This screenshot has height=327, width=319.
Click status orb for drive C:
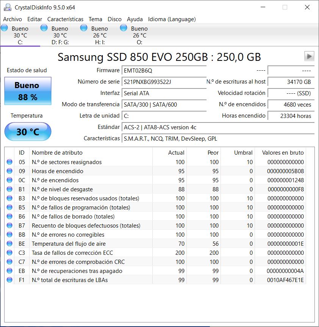tap(5, 28)
